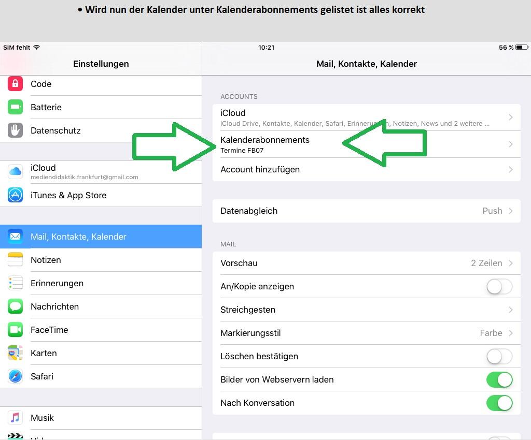
Task: Disable Bilder von Webservern laden
Action: coord(499,379)
